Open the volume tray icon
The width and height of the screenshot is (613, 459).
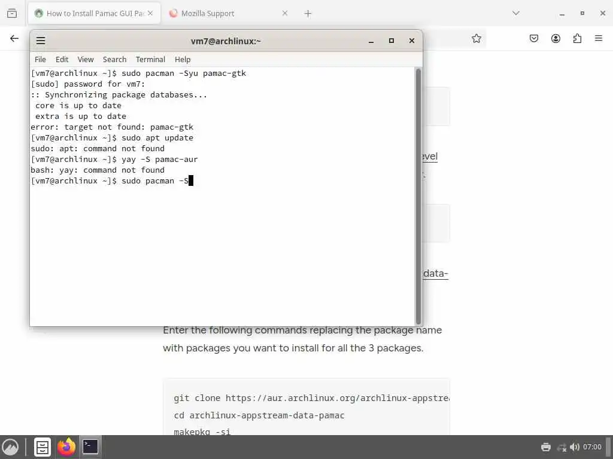tap(574, 447)
